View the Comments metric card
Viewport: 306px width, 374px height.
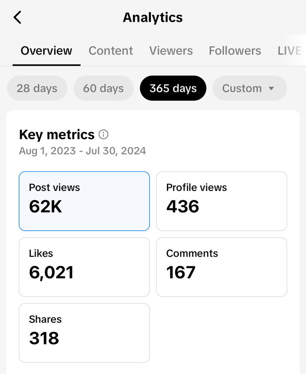tap(221, 267)
